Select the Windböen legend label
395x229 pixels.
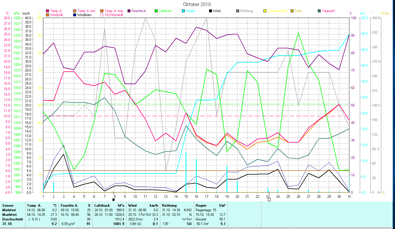(85, 15)
